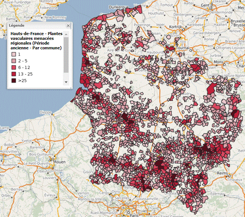This screenshot has width=245, height=217.
Task: Click the 2 - 5 legend swatch
Action: (14, 61)
